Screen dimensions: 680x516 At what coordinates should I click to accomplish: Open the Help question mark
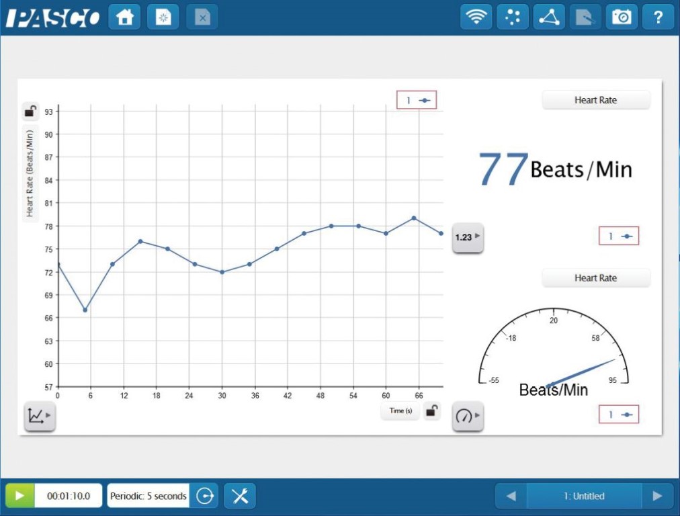click(658, 18)
